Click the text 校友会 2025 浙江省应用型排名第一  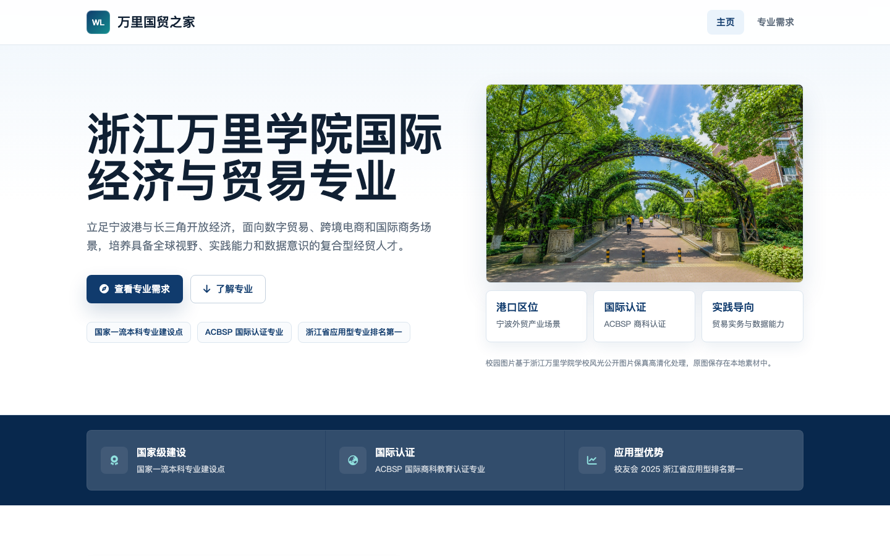pos(679,470)
